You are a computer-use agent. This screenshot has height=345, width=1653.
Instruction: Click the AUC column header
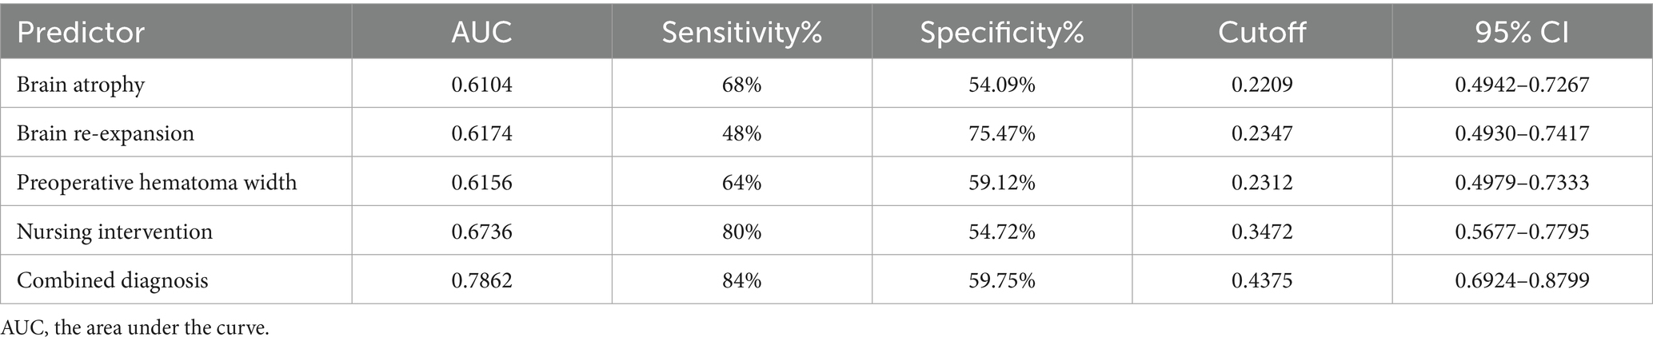[x=481, y=33]
